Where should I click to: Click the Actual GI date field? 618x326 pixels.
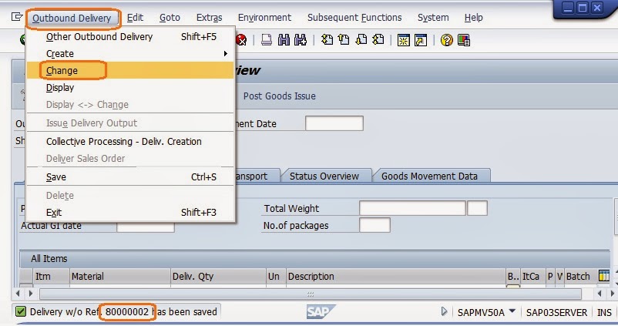(146, 226)
